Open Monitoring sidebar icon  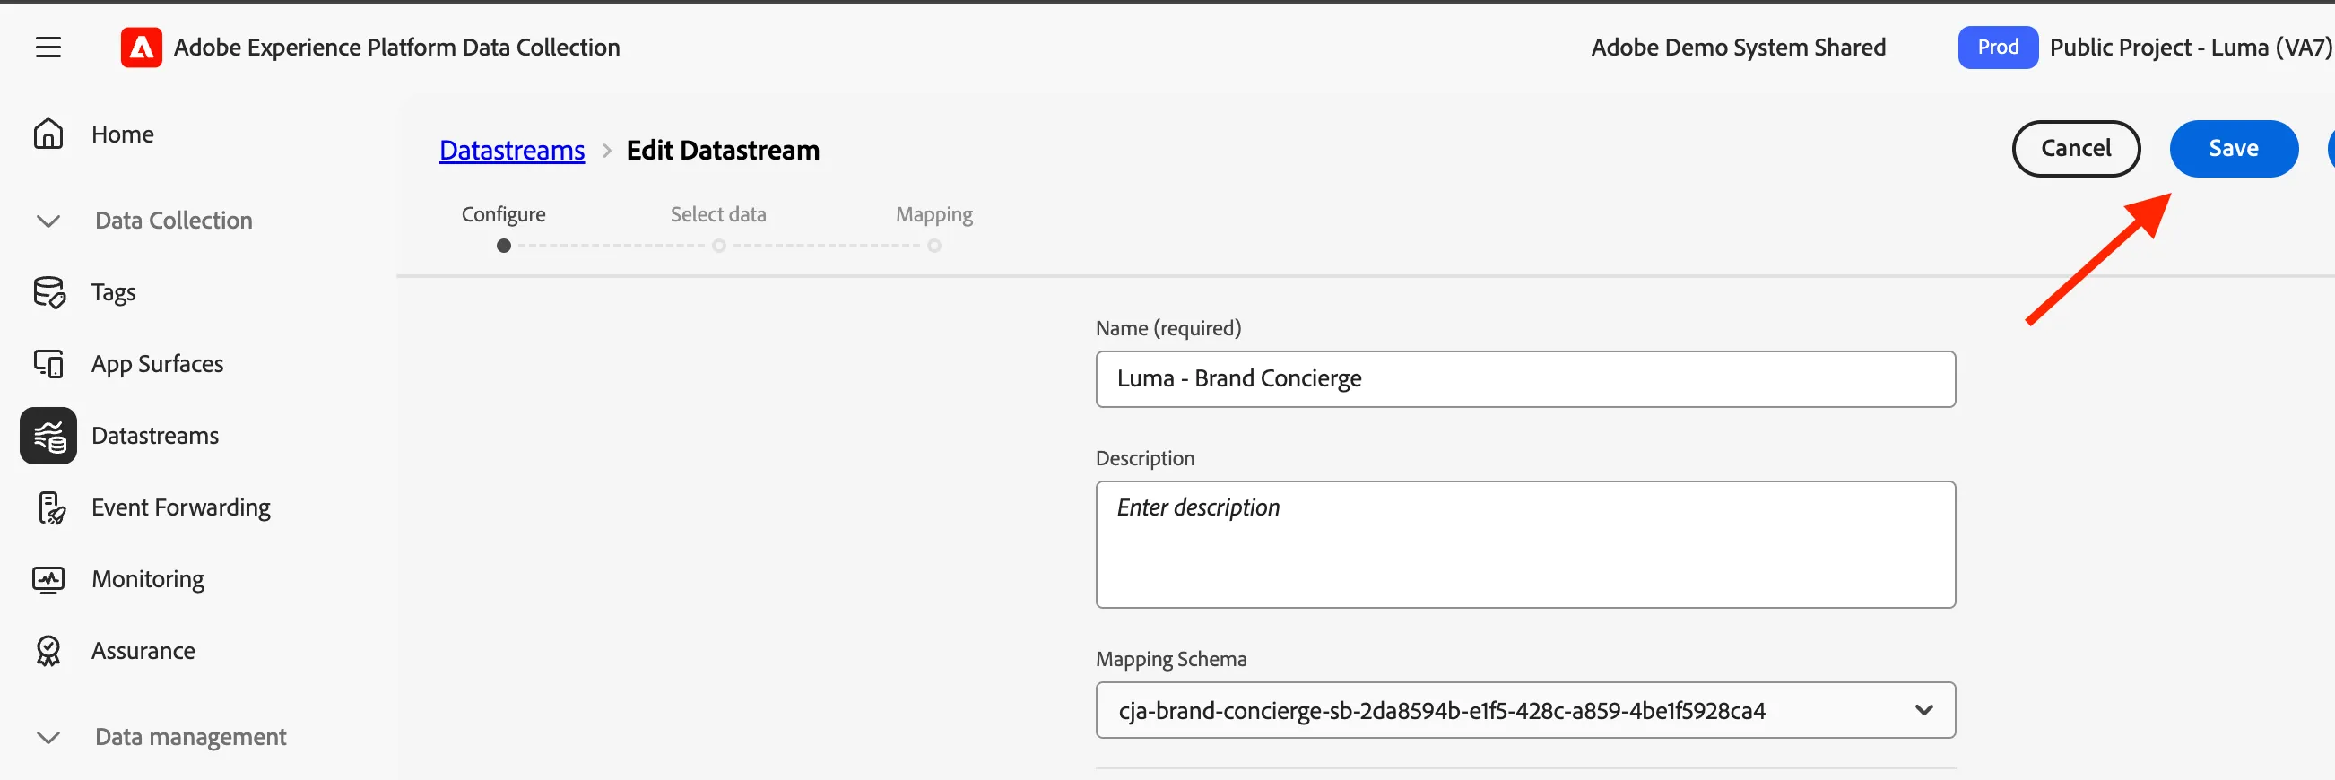point(48,580)
